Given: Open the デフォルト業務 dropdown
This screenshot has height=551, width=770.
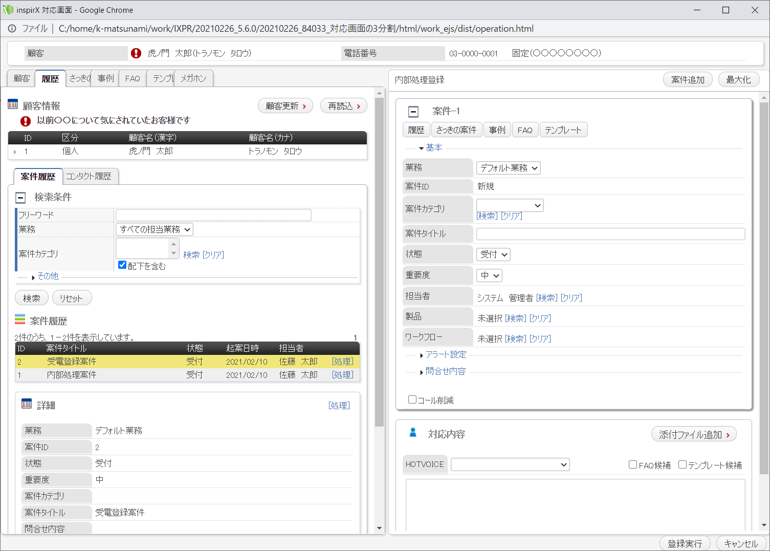Looking at the screenshot, I should click(509, 168).
